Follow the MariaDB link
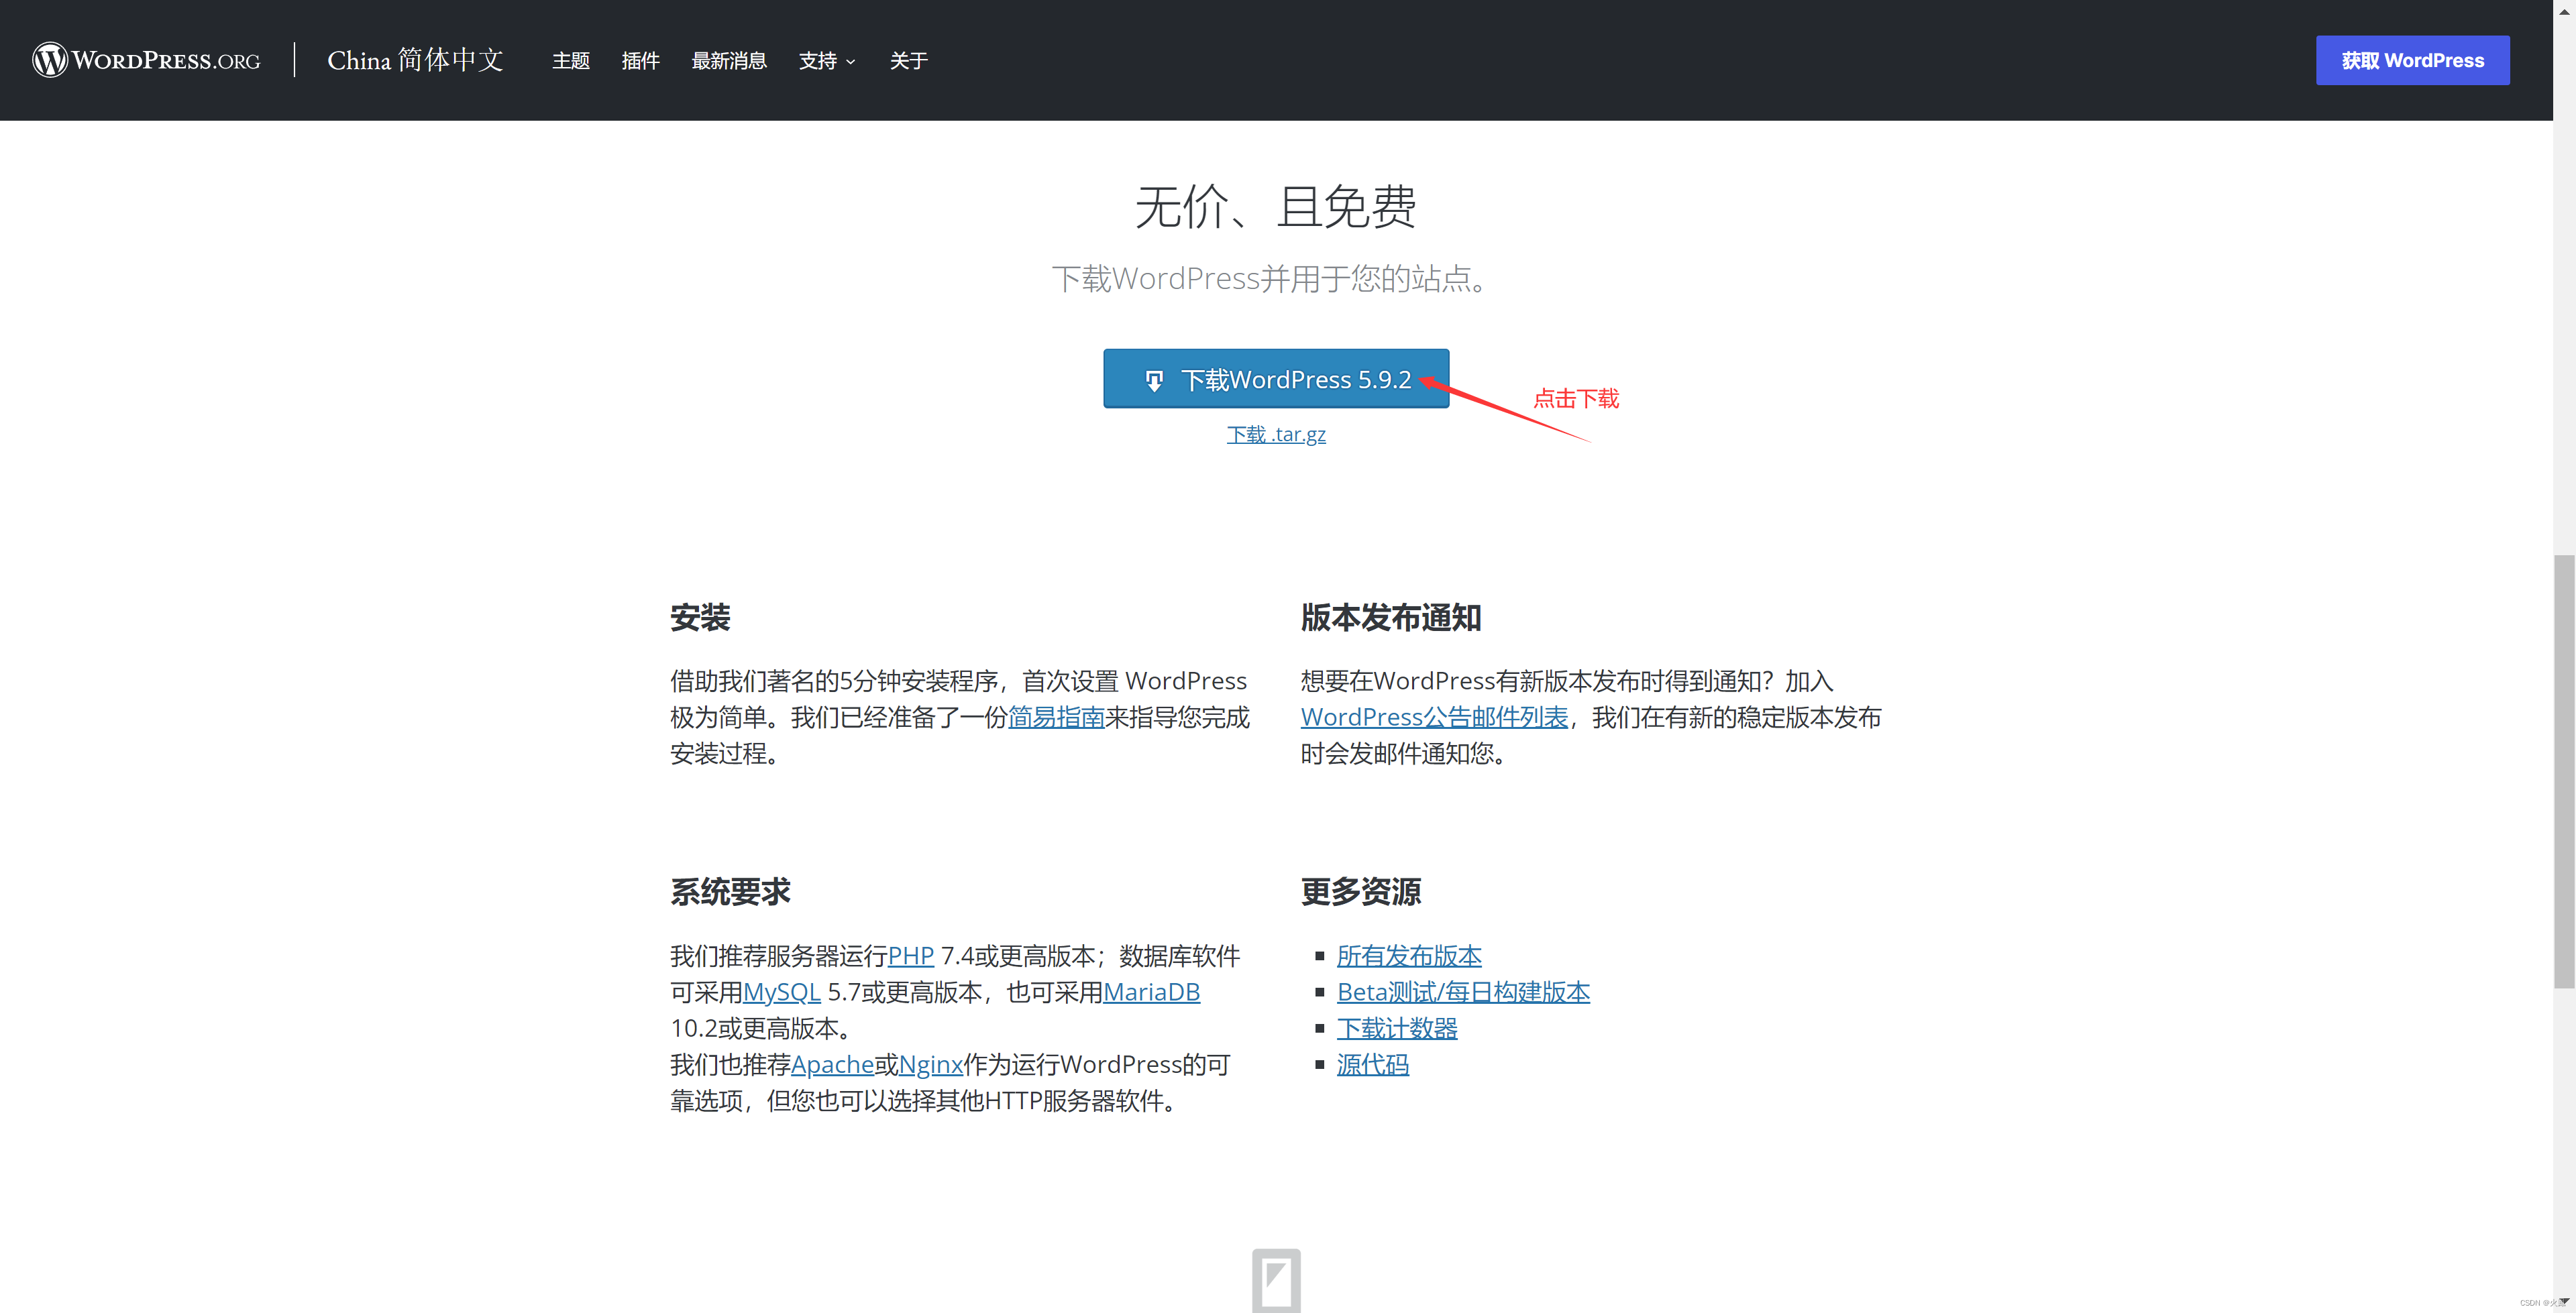Screen dimensions: 2576x1313 coord(1151,992)
